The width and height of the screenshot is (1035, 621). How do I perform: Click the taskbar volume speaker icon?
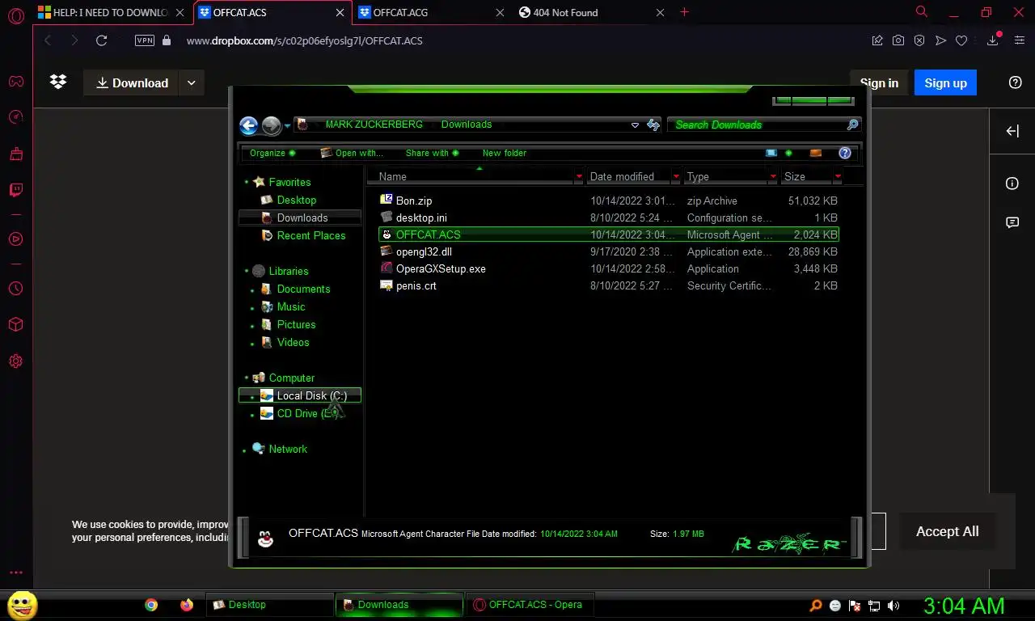click(x=893, y=605)
